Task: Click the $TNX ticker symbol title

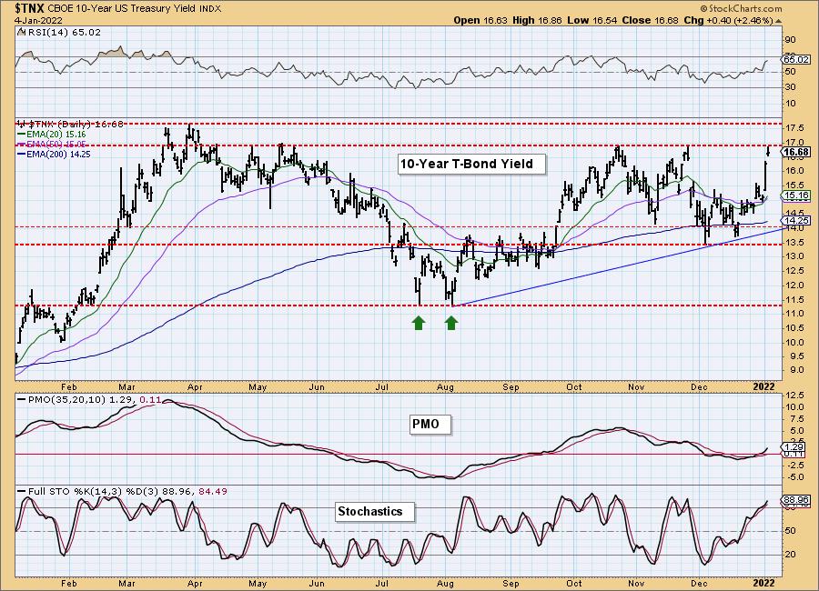Action: coord(30,8)
